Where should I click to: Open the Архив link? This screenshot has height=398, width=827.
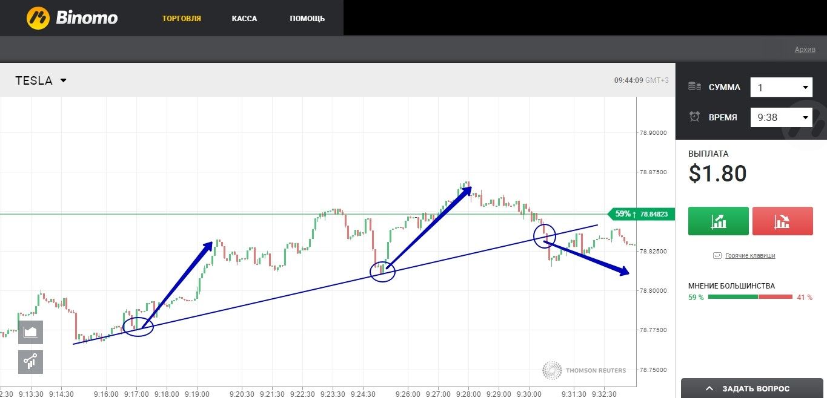coord(805,50)
